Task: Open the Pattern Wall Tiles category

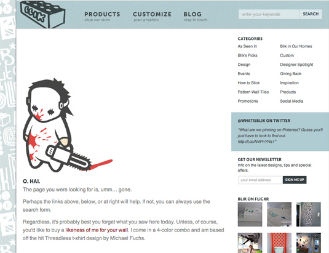Action: pos(253,92)
